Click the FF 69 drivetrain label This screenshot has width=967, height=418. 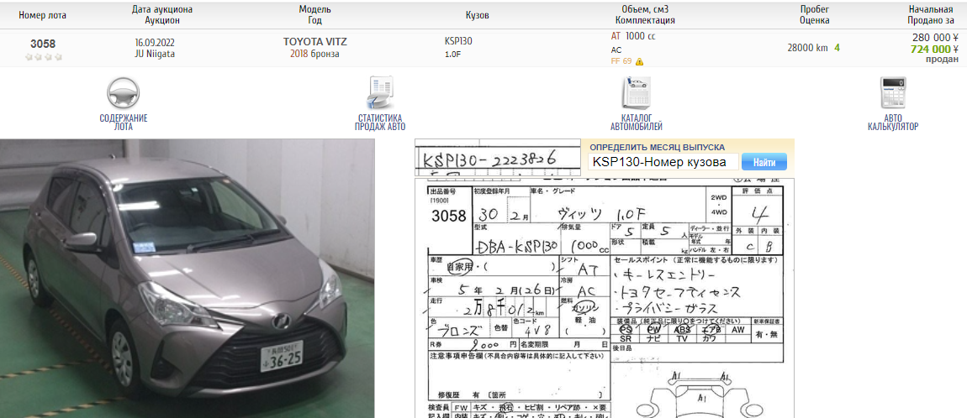[621, 61]
